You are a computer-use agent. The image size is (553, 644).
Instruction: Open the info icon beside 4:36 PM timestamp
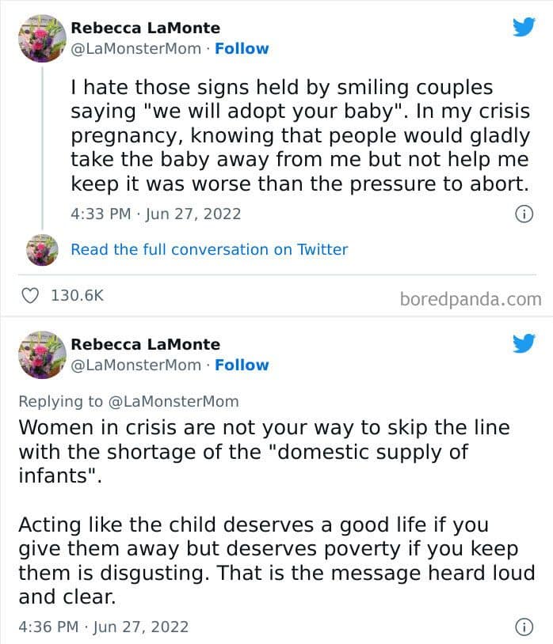524,627
